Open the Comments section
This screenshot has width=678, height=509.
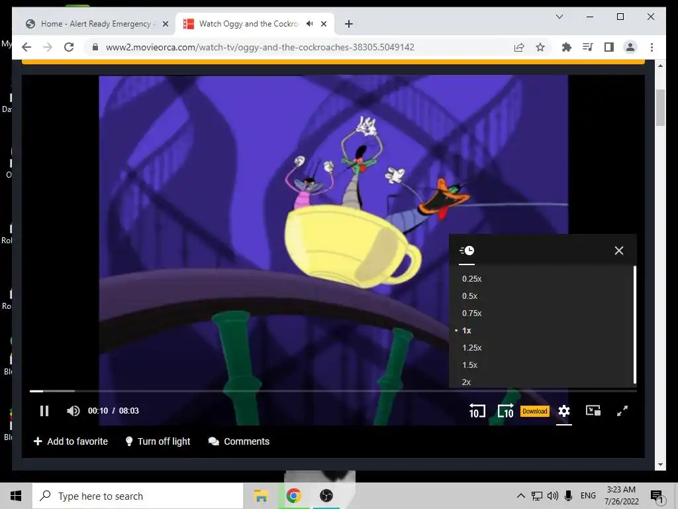point(238,441)
